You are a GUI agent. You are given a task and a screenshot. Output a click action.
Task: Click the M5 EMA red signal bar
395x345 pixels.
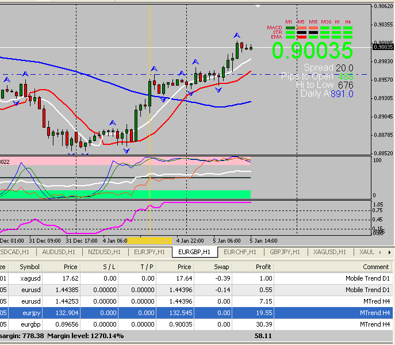[x=301, y=37]
